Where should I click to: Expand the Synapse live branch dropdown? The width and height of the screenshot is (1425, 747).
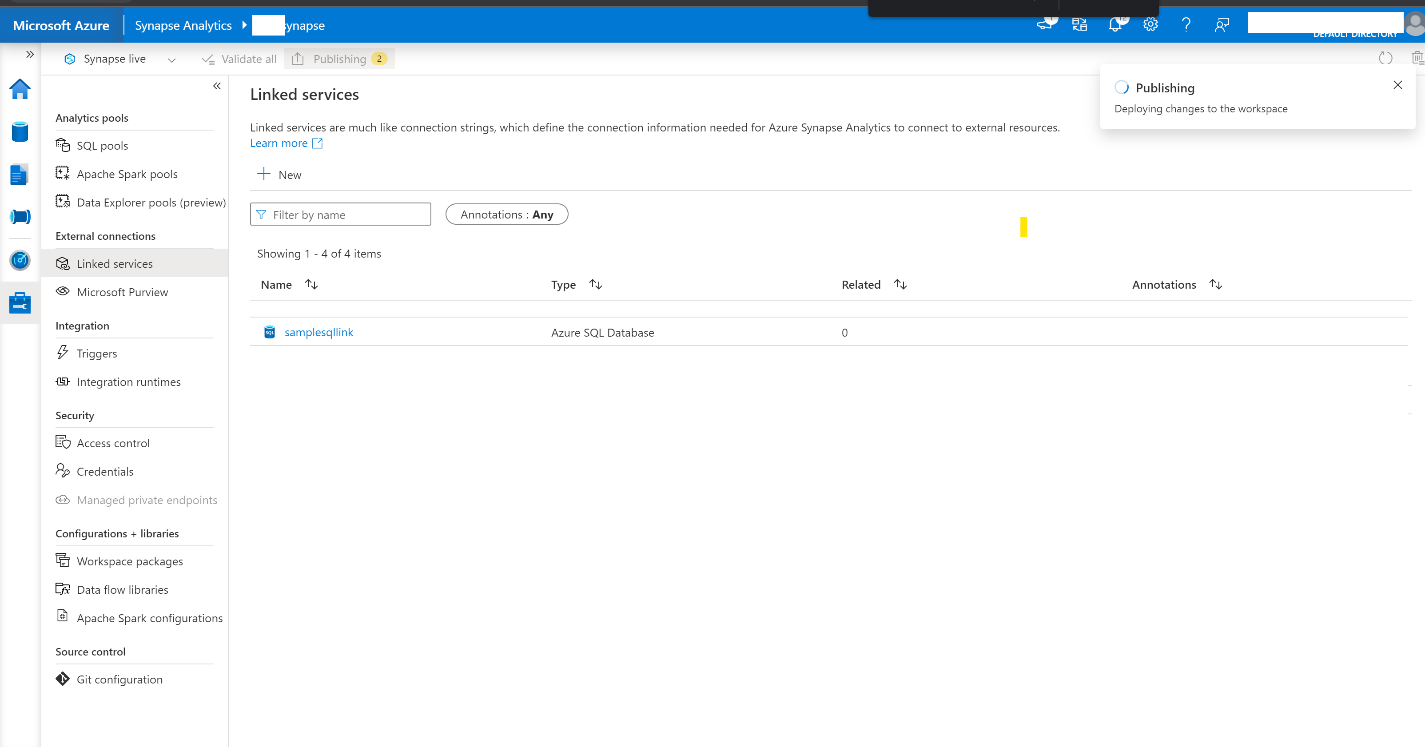[171, 59]
